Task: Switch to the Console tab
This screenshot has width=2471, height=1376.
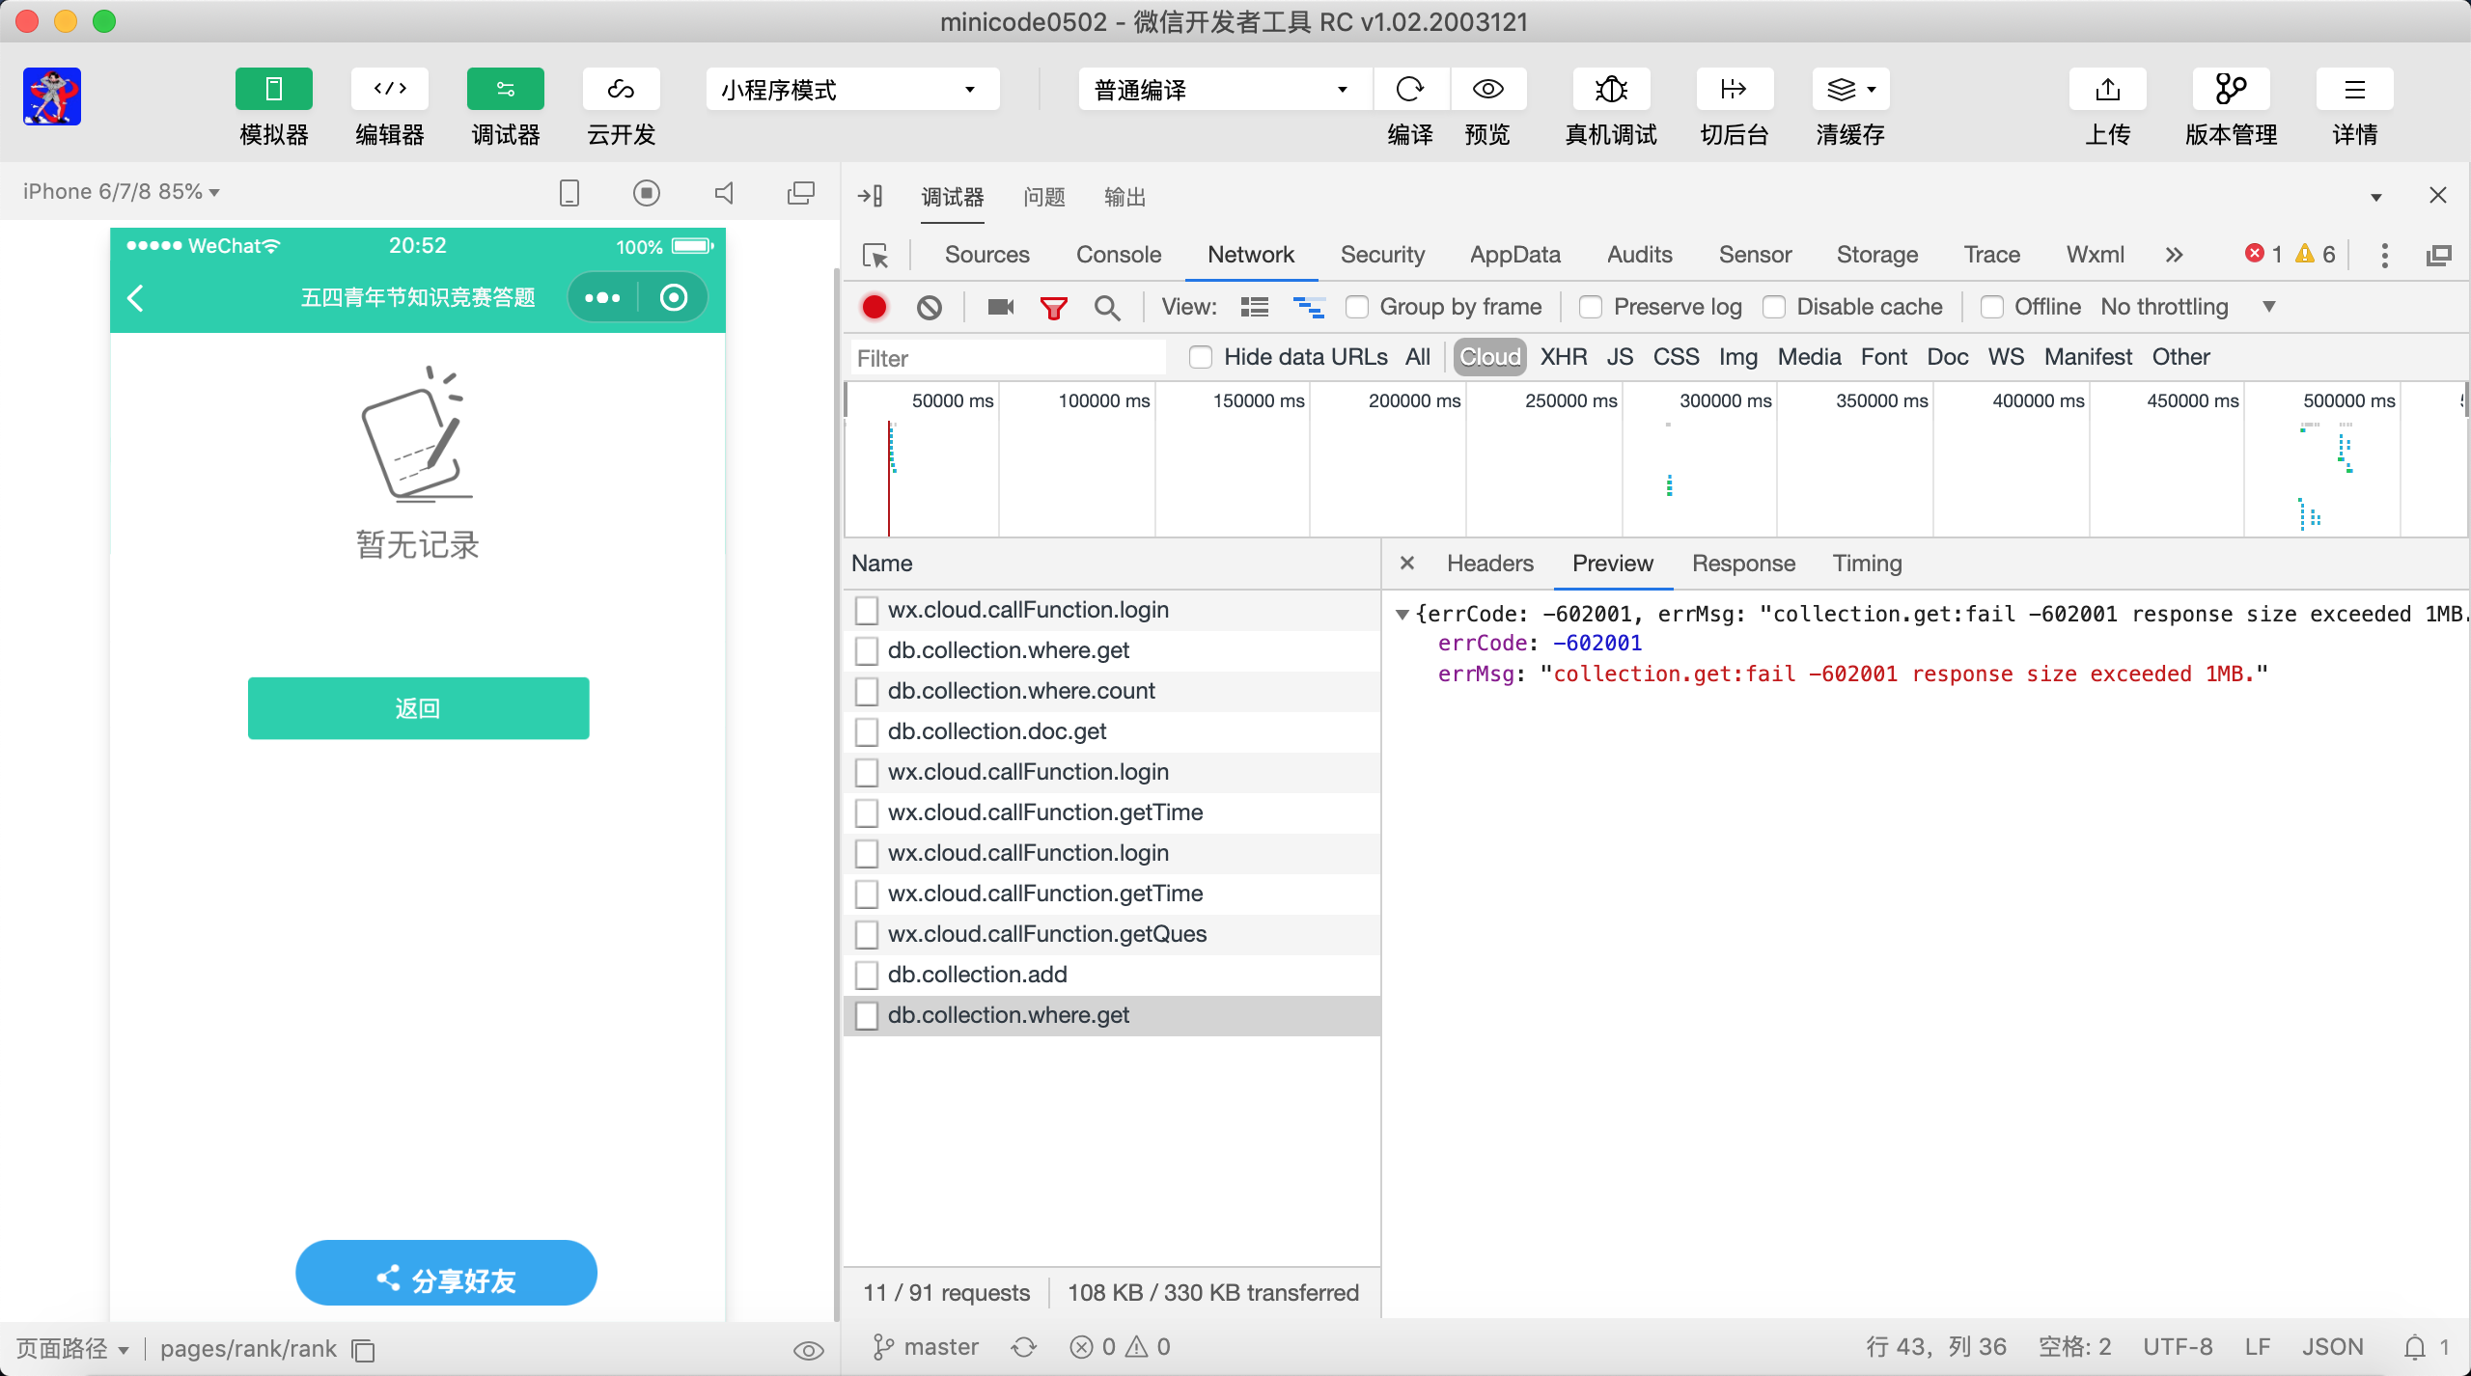Action: click(1118, 255)
